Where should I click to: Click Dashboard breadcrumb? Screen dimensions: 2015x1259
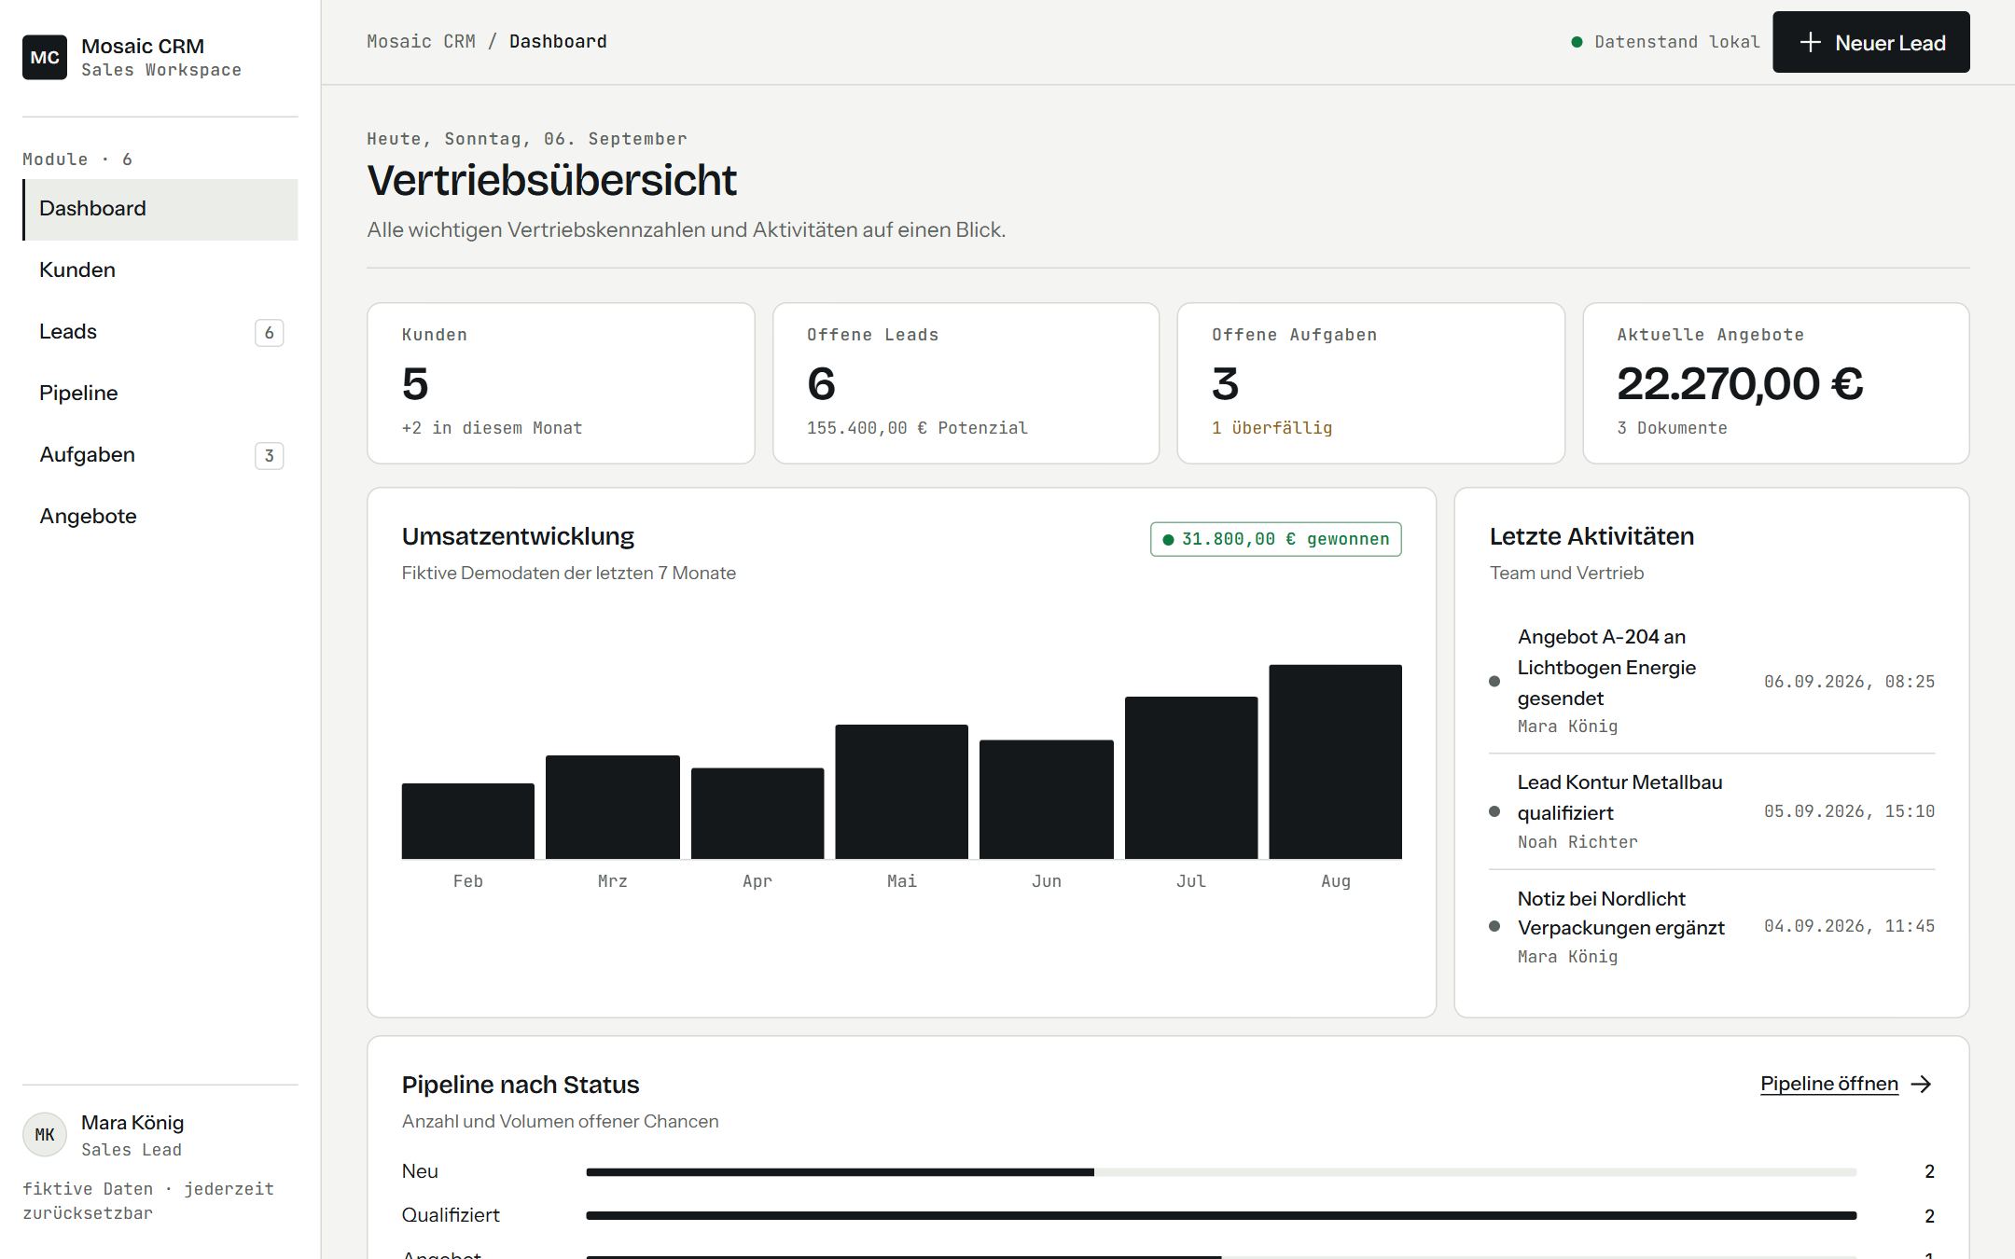(558, 41)
